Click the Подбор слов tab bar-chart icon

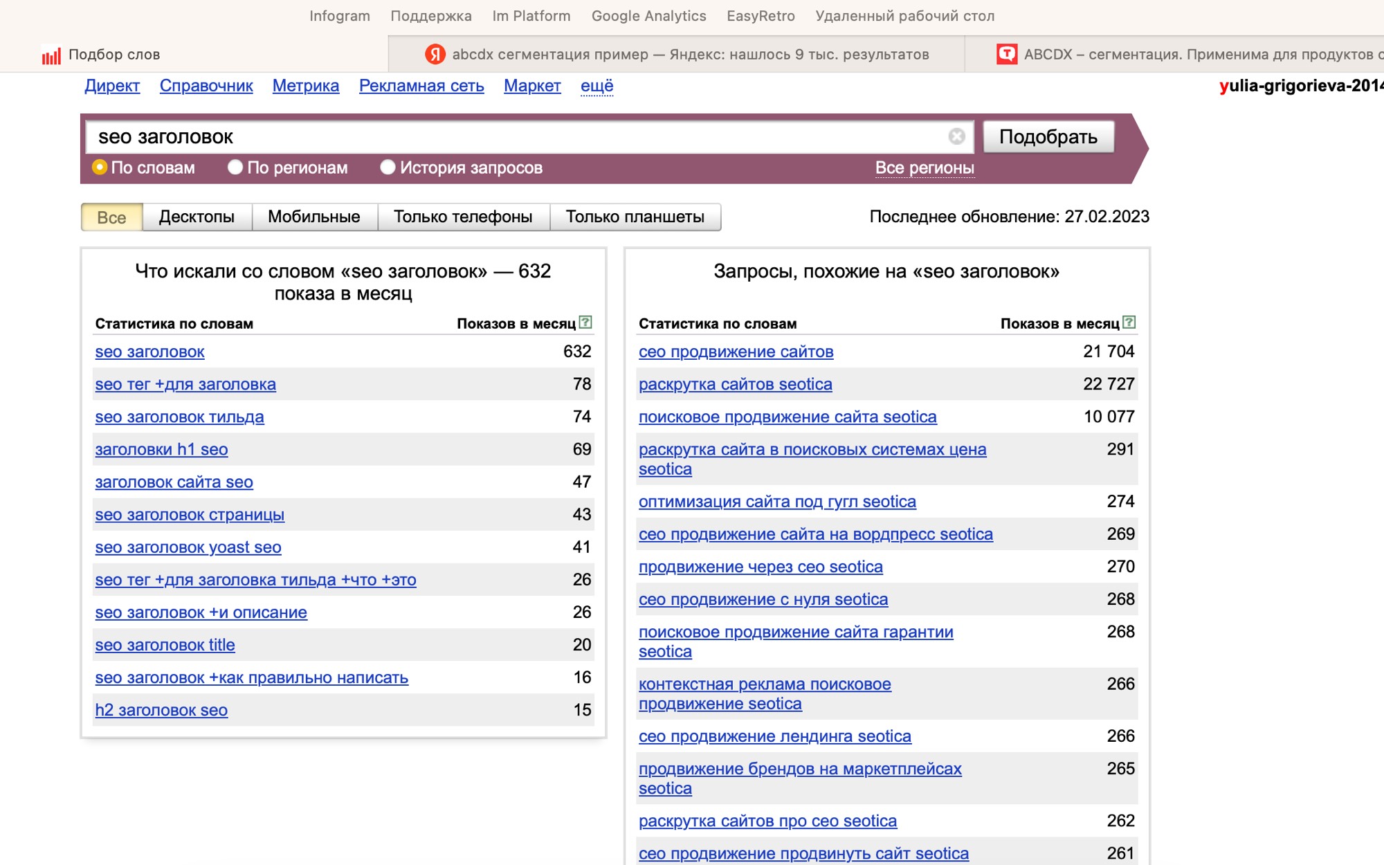tap(51, 55)
